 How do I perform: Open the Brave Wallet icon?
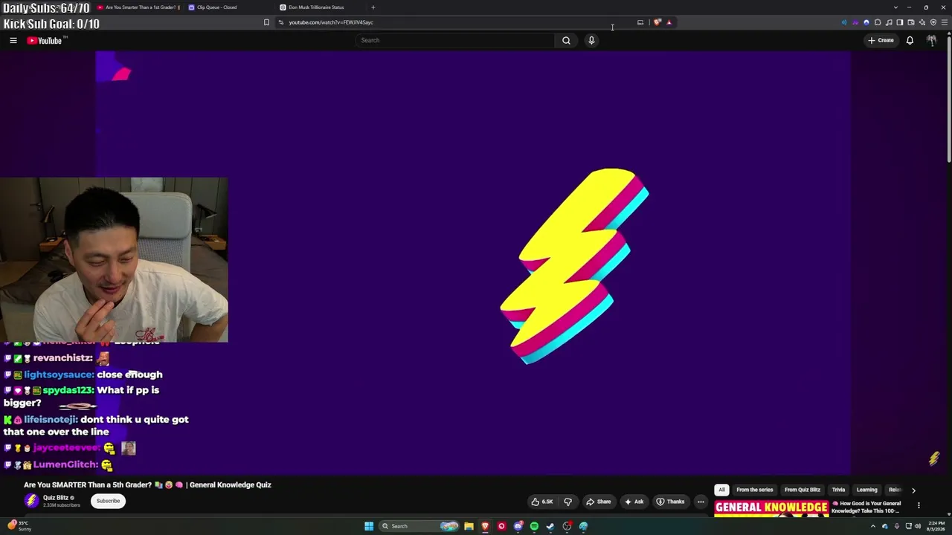pos(911,22)
